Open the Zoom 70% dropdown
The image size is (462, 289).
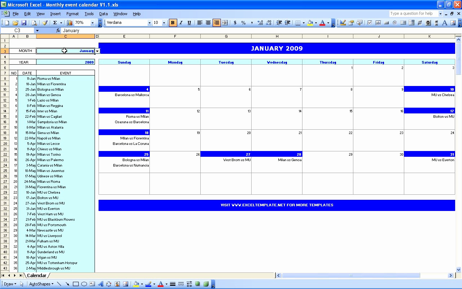(92, 23)
